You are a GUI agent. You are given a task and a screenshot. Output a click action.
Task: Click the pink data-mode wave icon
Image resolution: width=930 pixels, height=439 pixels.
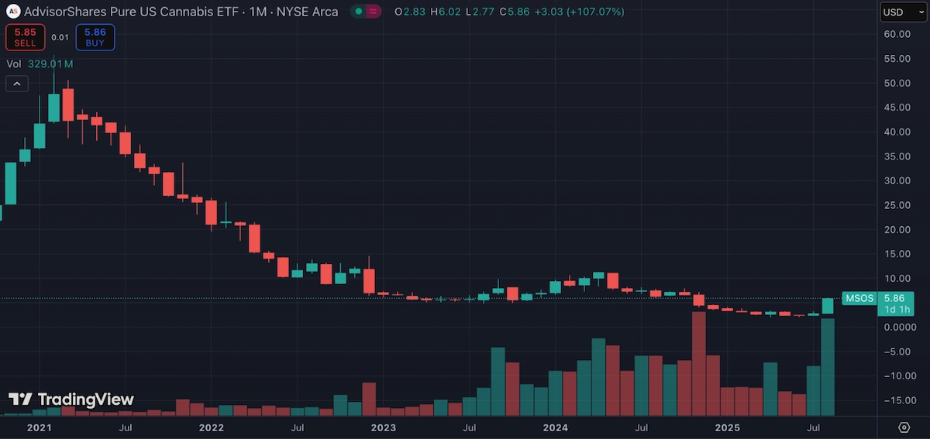point(373,12)
